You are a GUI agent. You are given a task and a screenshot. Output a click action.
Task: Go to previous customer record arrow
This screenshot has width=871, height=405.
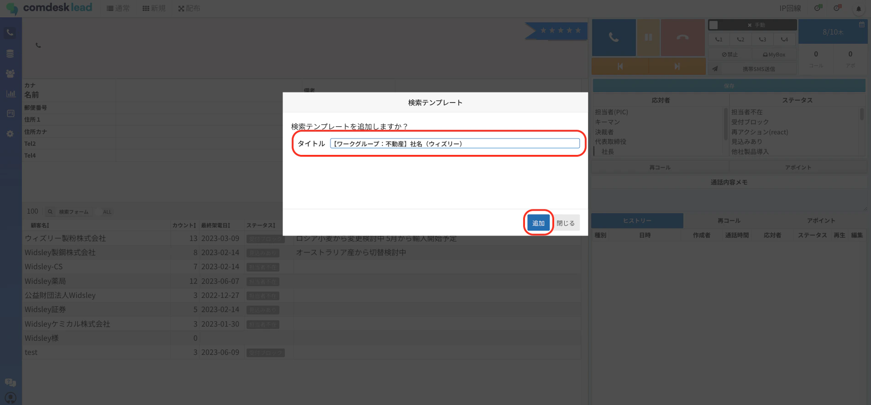pos(620,66)
